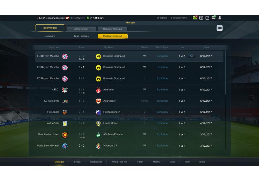Screen dimensions: 259x181
Task: Click the magnifier icon in first match row
Action: [191, 56]
